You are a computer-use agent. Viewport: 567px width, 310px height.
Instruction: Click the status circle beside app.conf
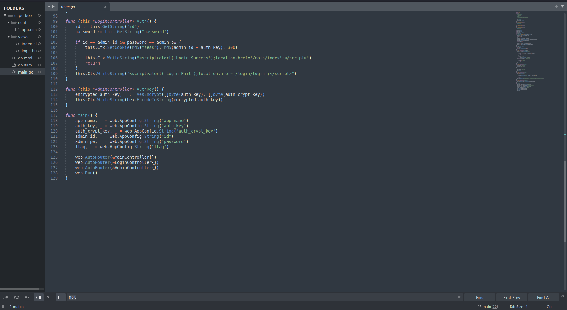click(x=39, y=30)
